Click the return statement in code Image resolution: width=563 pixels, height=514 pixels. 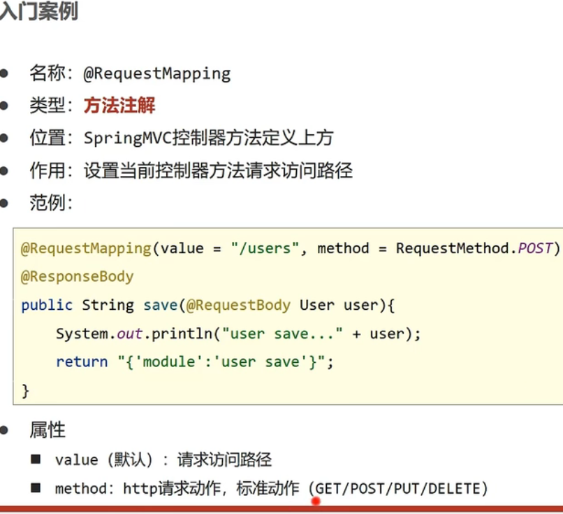(195, 362)
